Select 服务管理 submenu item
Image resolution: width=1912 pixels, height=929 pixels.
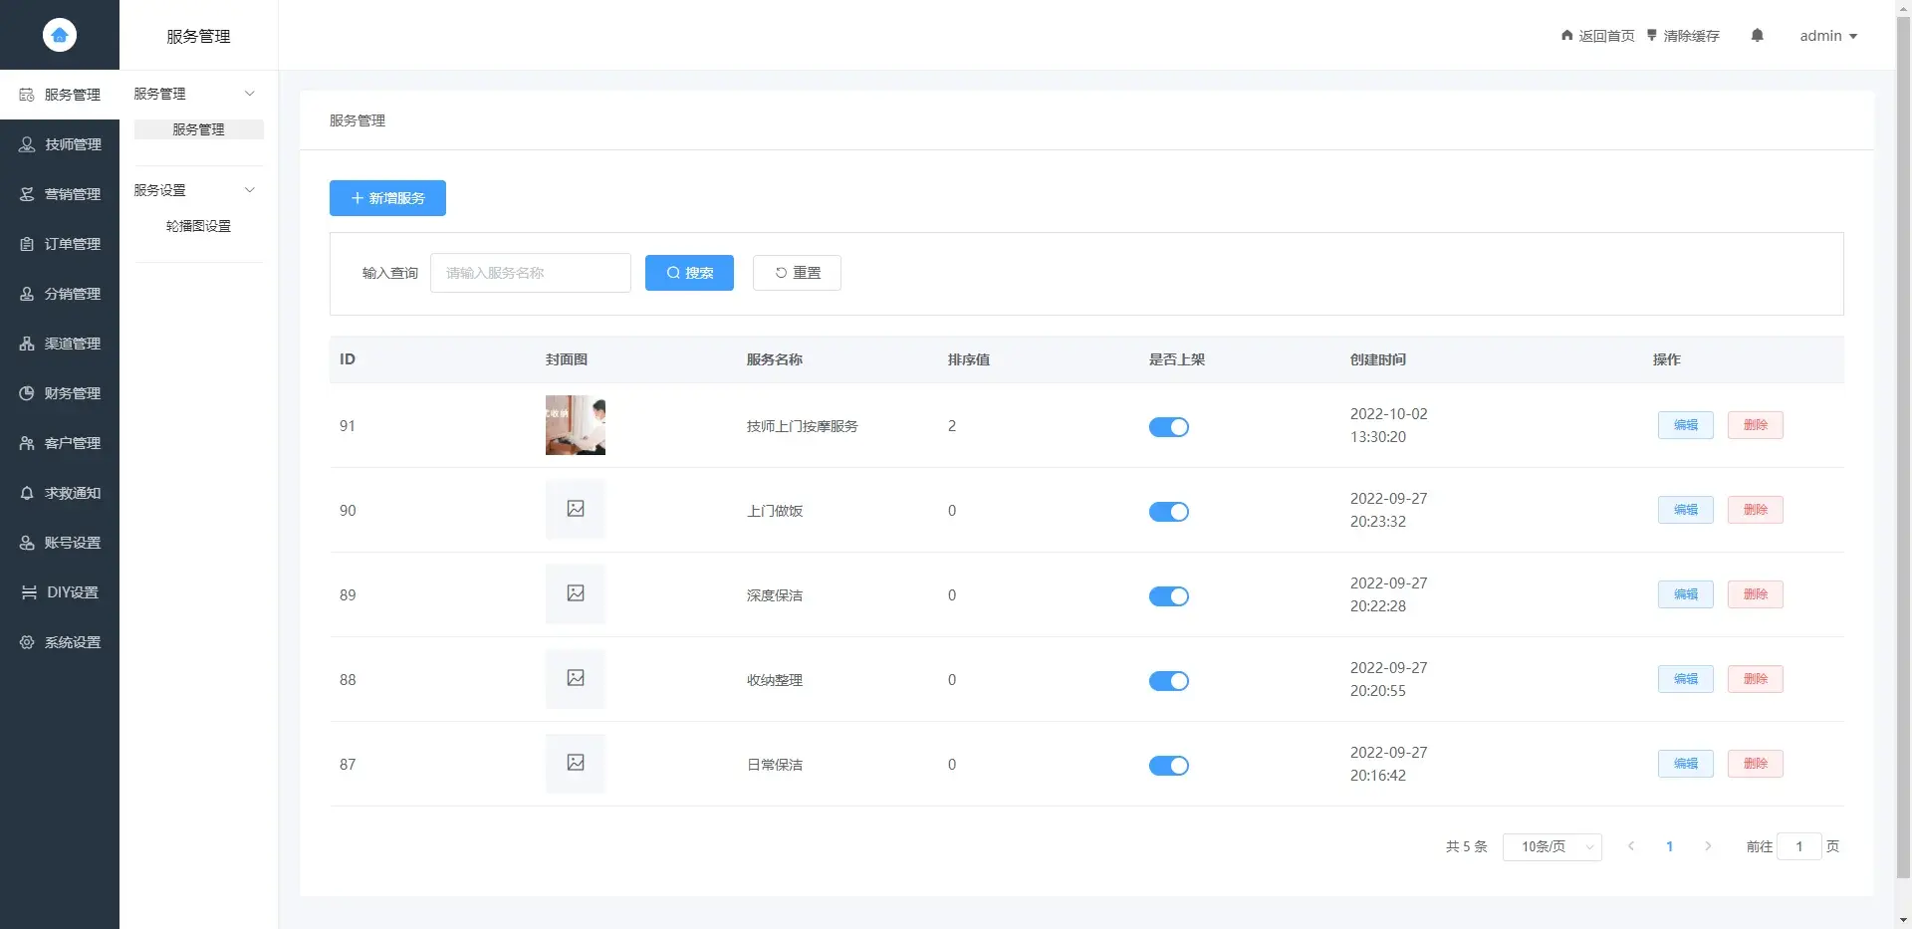point(199,129)
